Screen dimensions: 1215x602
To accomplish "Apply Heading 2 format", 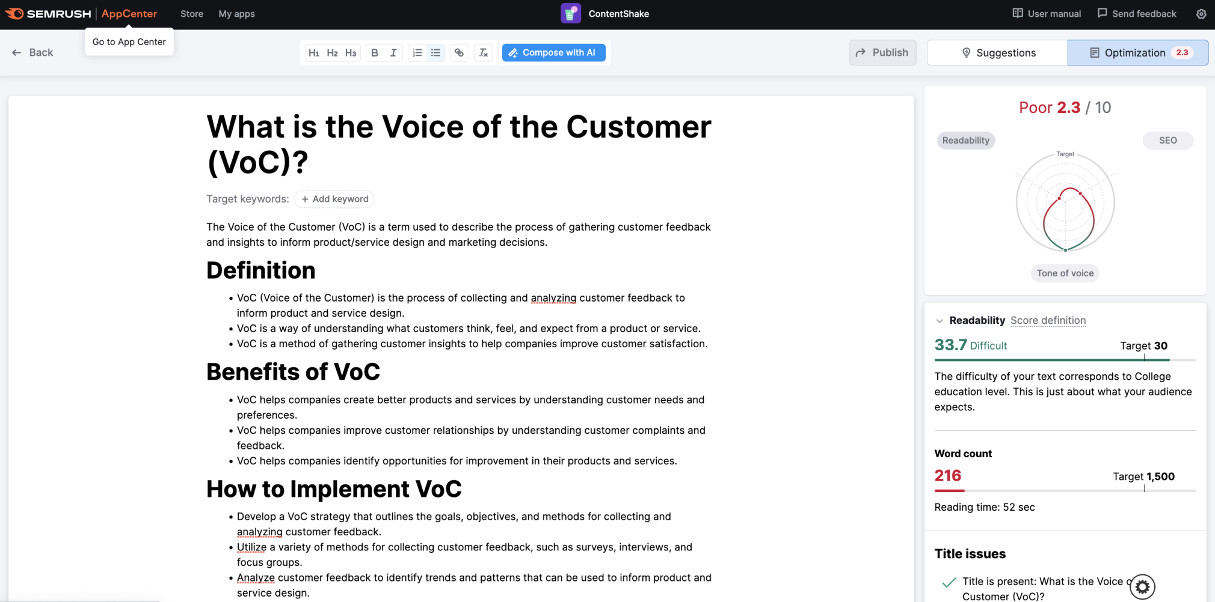I will [333, 53].
